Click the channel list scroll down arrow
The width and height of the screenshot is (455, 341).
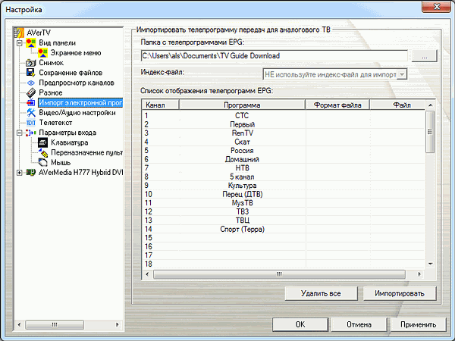point(430,264)
